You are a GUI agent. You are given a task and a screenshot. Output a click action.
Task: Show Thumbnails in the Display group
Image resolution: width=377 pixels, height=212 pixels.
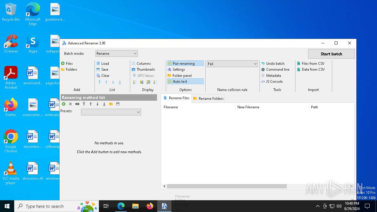point(143,69)
